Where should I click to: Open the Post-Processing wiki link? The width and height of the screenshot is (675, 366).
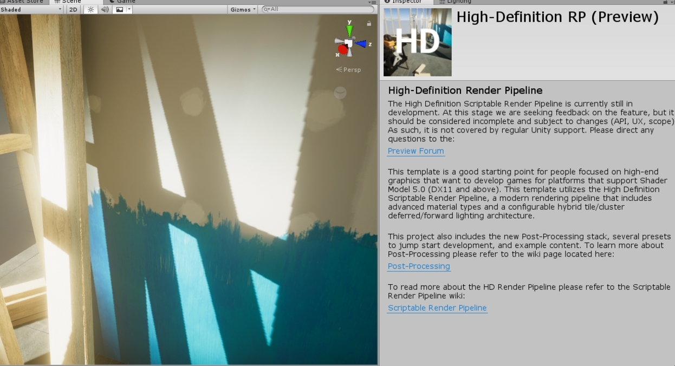[x=419, y=266]
